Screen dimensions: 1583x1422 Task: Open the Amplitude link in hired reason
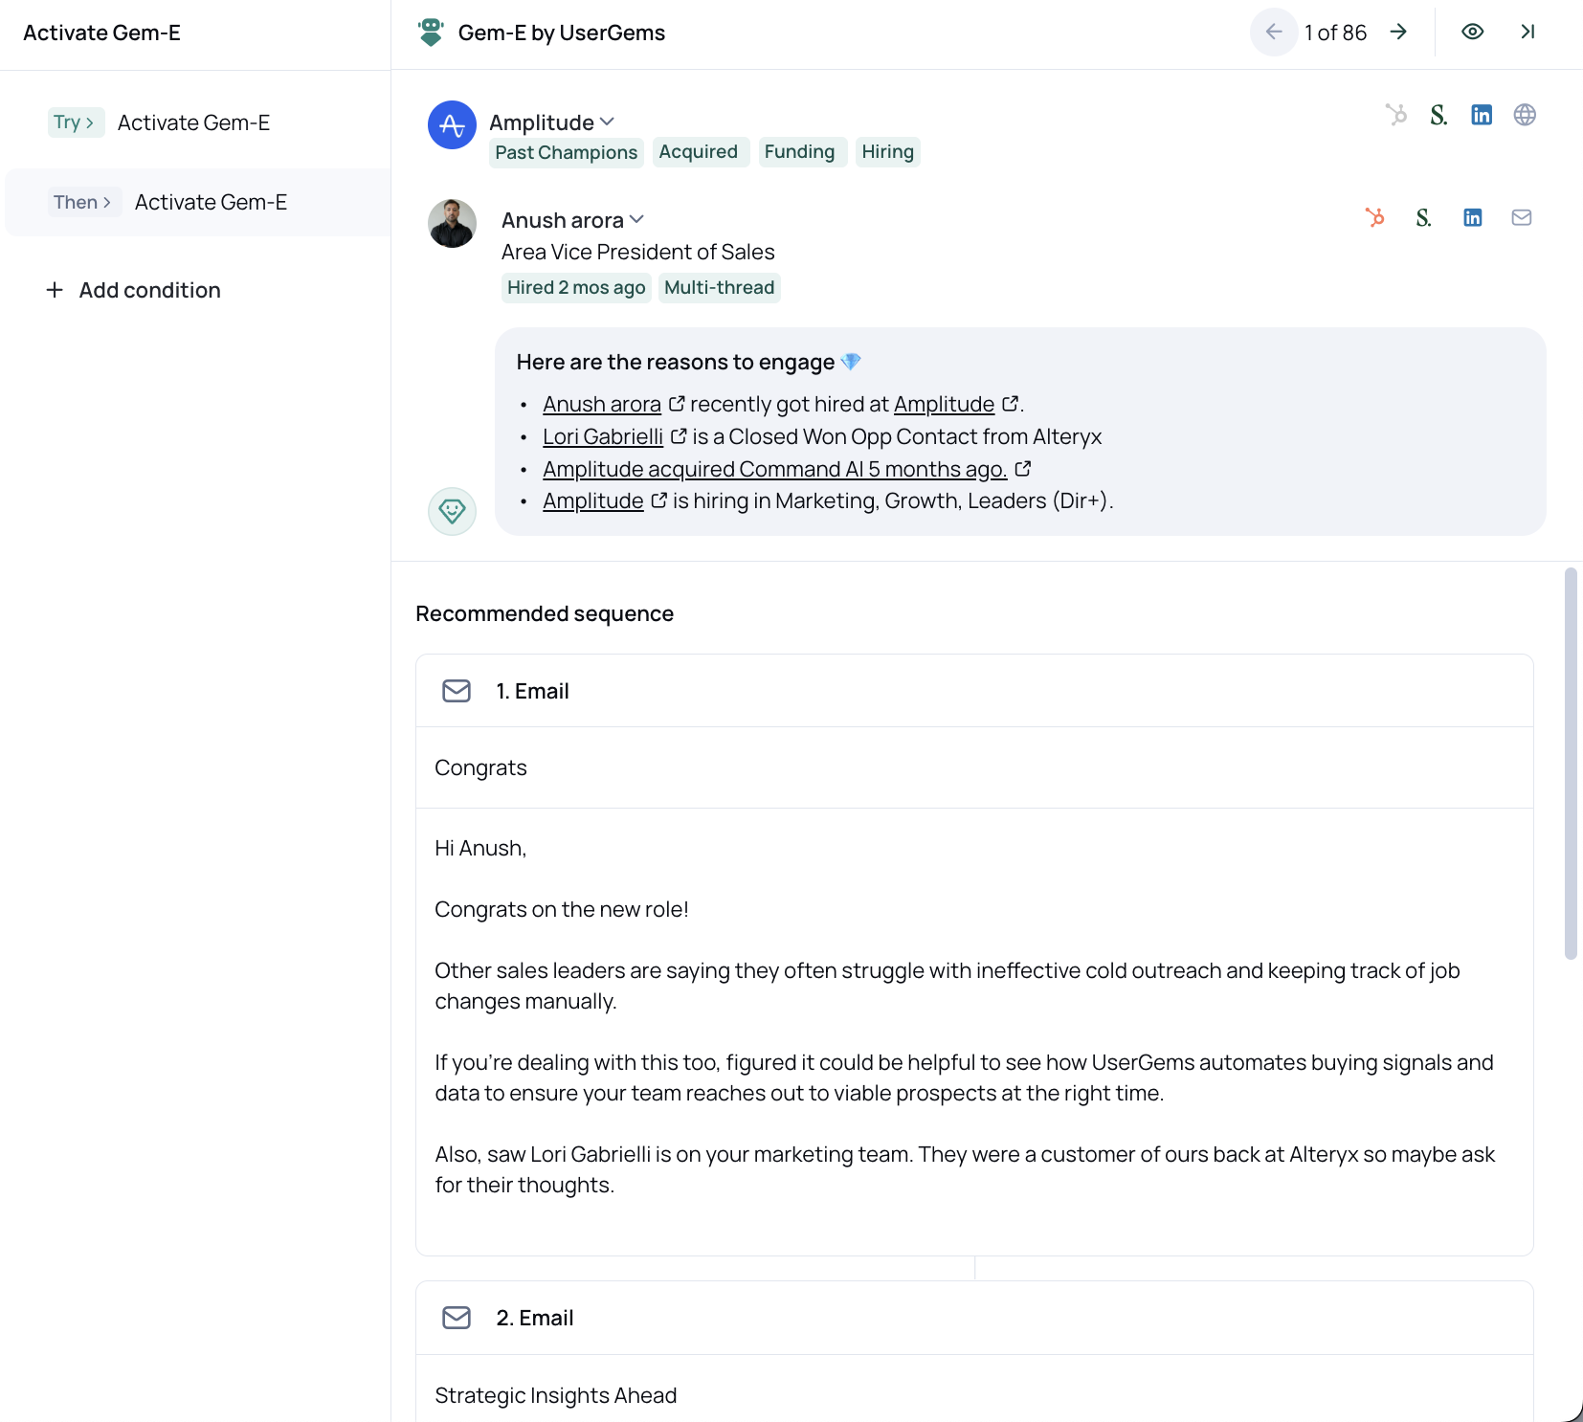point(945,404)
